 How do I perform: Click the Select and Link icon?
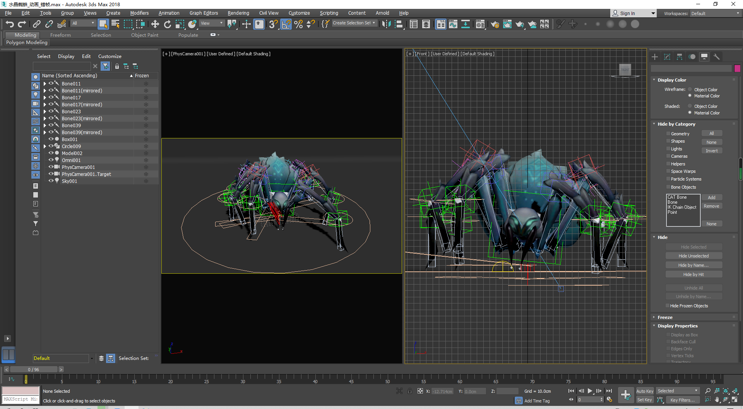(36, 24)
